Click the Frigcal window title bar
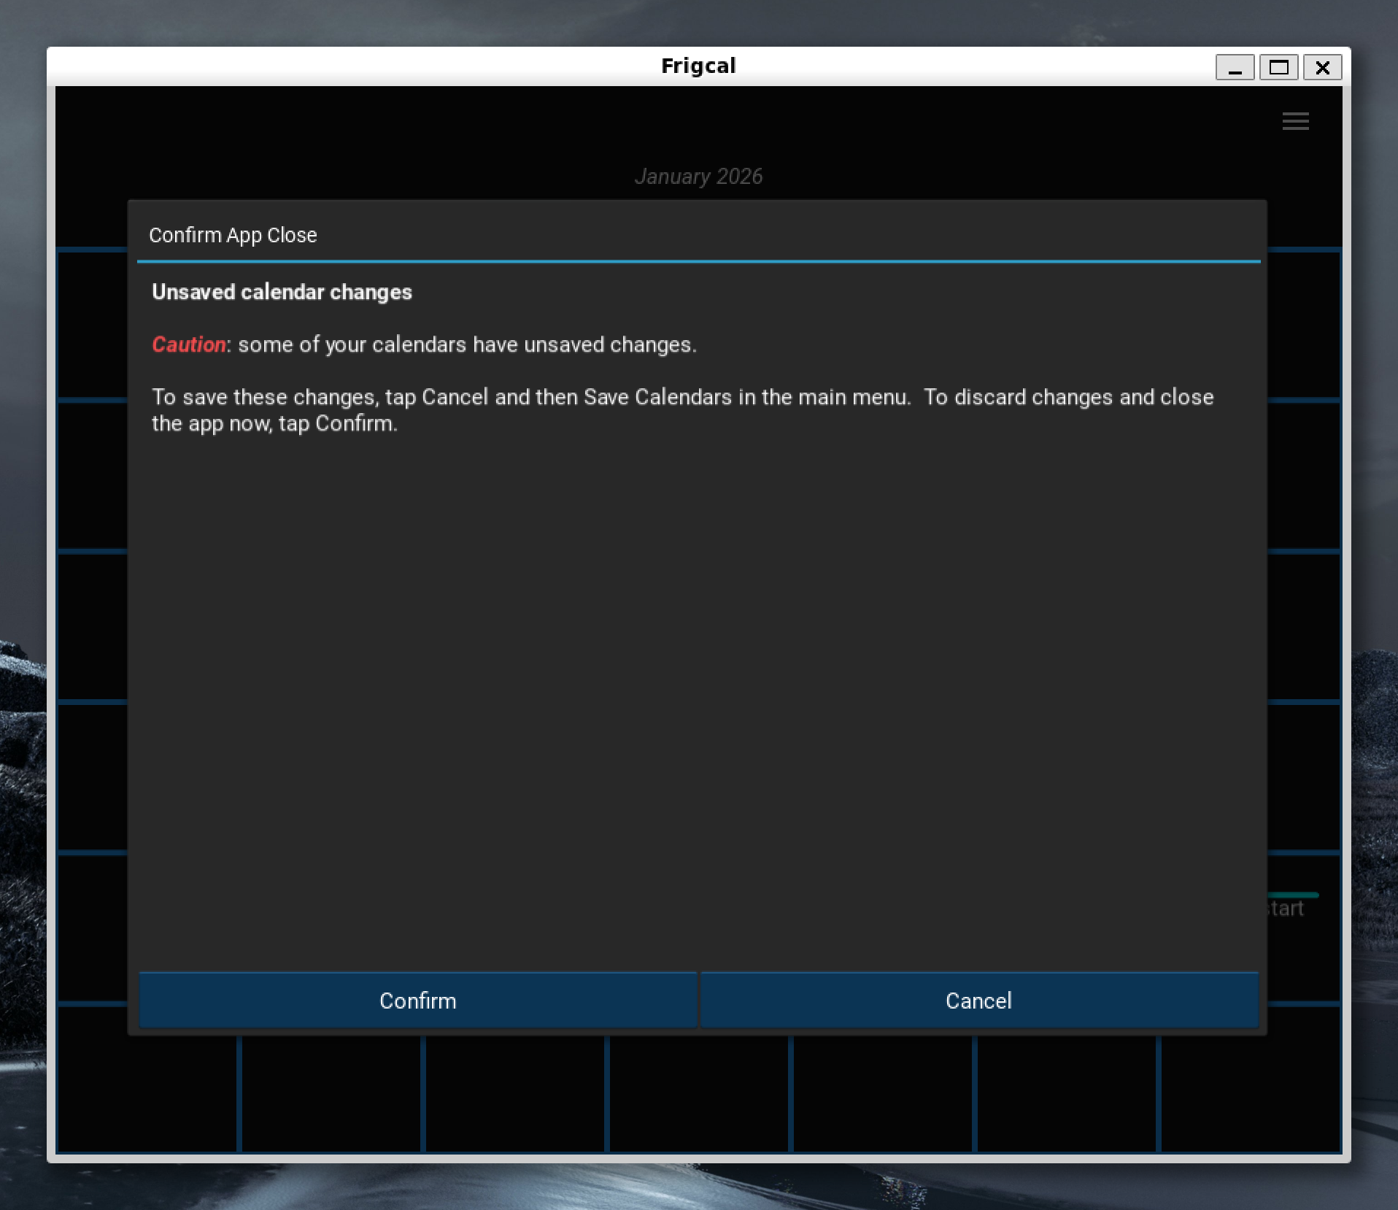 point(698,66)
